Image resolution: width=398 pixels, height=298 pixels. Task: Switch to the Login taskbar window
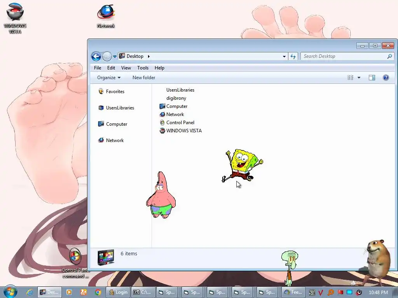pos(118,292)
